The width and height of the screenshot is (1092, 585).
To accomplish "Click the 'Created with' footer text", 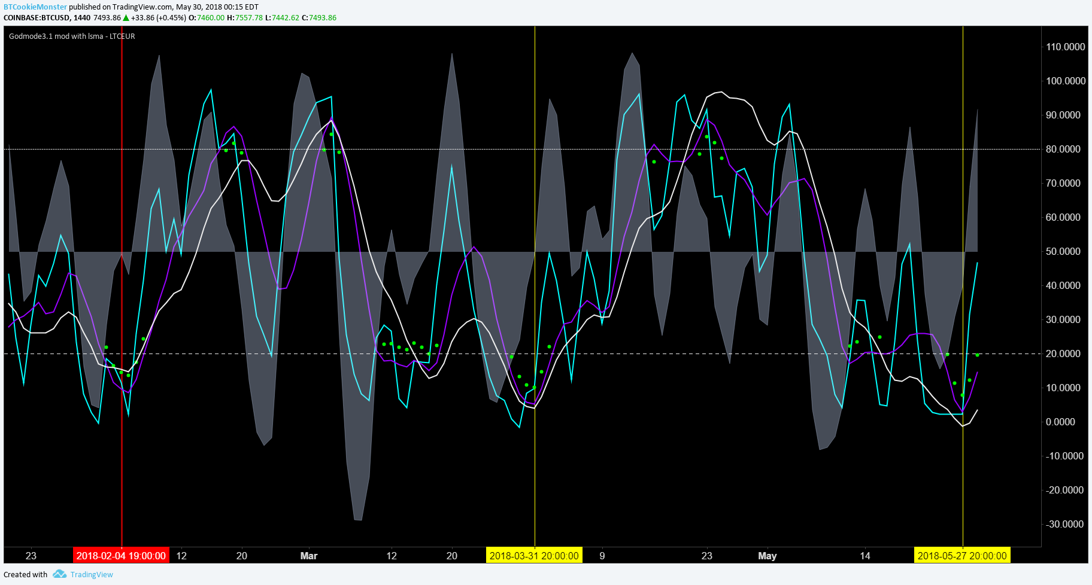I will (26, 574).
